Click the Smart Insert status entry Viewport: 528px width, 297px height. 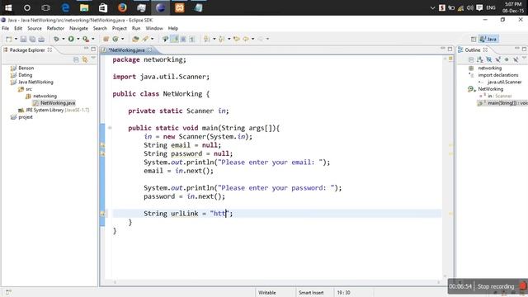coord(311,293)
